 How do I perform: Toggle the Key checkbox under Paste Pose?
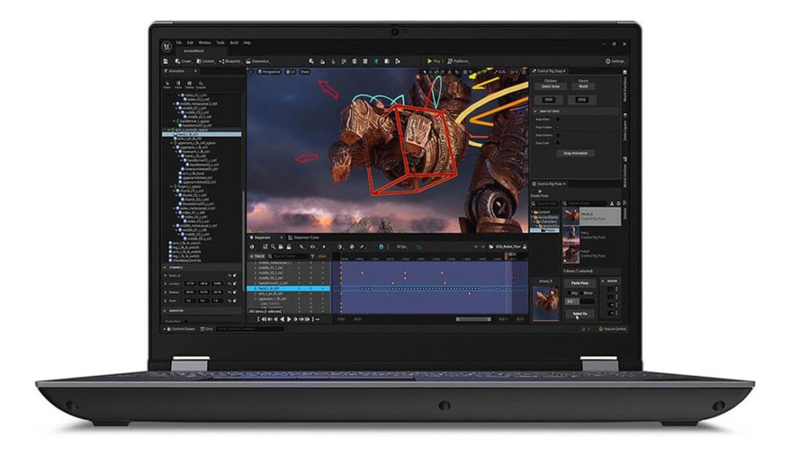569,293
